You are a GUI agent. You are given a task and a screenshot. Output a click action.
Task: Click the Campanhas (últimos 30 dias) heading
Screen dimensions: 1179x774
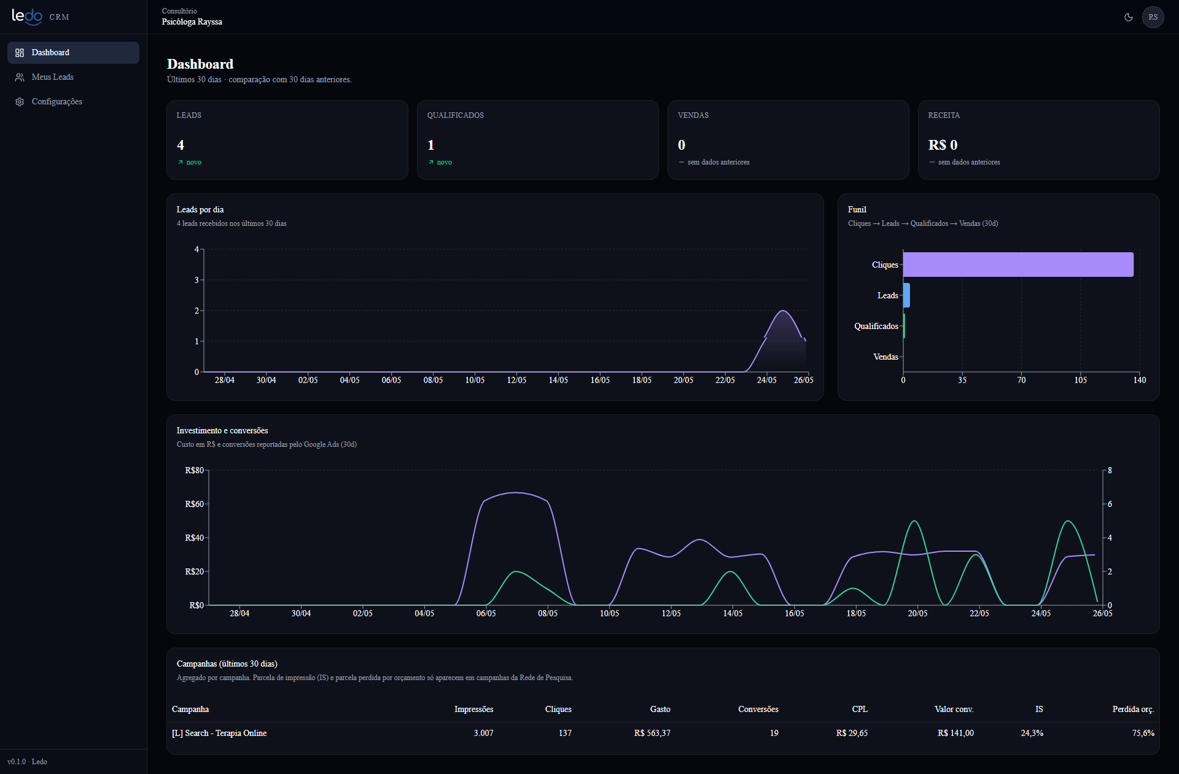[x=227, y=664]
